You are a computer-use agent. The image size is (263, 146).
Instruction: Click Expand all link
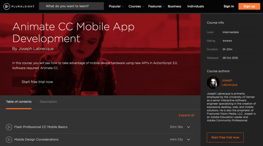pyautogui.click(x=186, y=115)
